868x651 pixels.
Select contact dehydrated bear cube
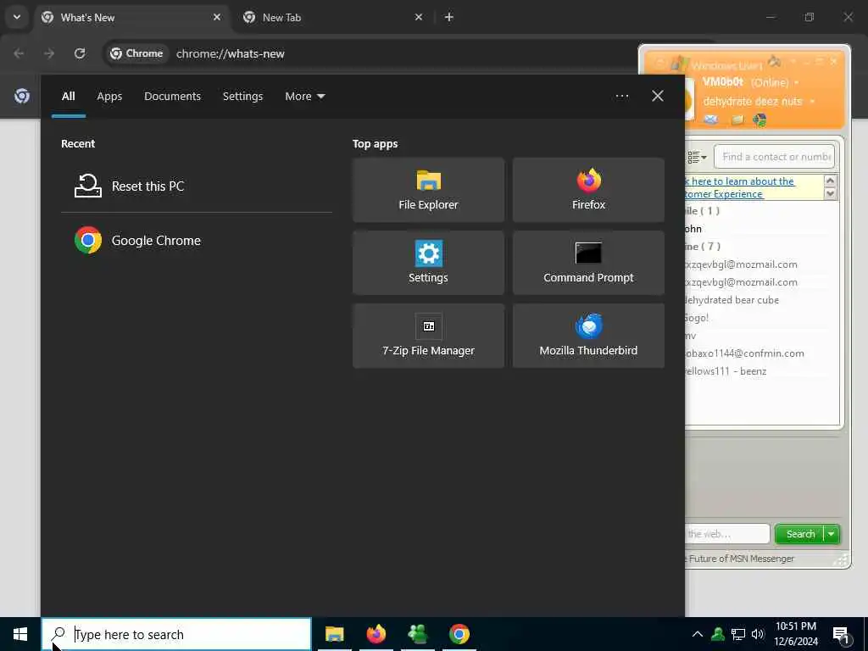[732, 300]
